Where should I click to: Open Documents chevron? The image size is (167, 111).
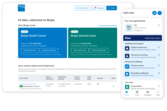159,86
